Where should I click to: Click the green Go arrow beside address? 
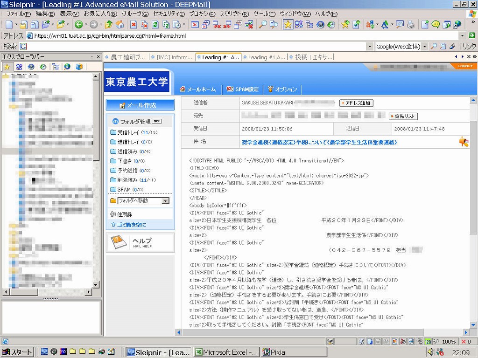[x=471, y=35]
